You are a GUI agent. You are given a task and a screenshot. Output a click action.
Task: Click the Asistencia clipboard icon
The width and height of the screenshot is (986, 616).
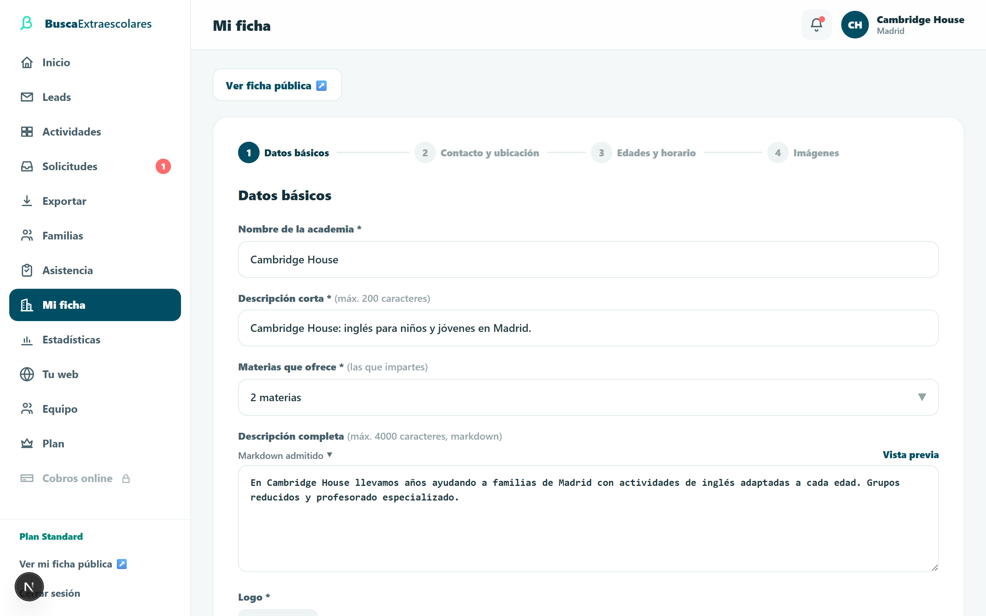tap(27, 270)
